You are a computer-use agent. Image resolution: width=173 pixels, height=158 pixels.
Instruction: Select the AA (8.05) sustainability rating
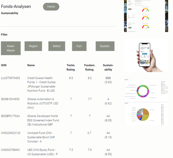click(x=108, y=118)
